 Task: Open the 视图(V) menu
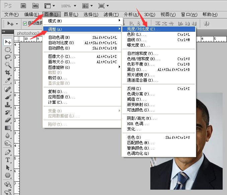pyautogui.click(x=168, y=14)
